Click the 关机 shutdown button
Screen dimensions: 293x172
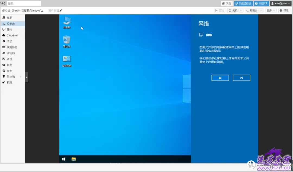pos(233,11)
